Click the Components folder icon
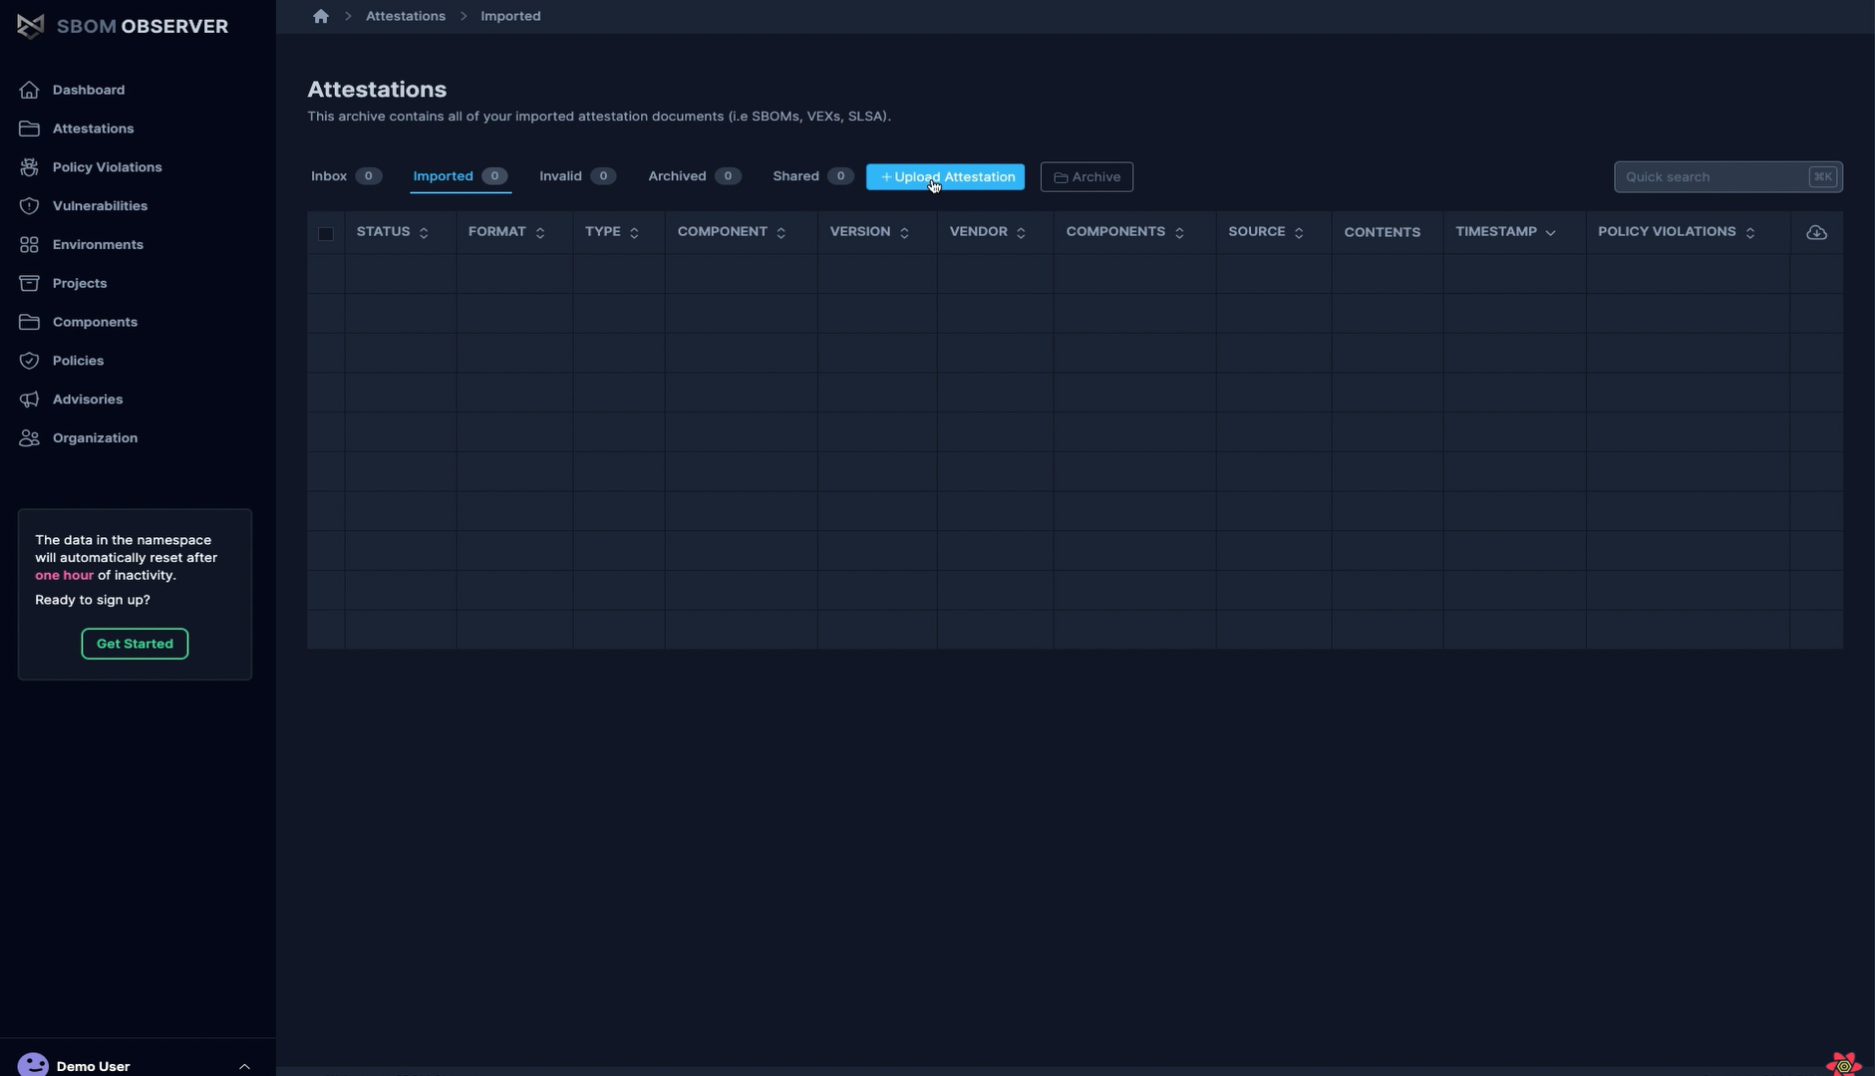Image resolution: width=1875 pixels, height=1076 pixels. [29, 322]
